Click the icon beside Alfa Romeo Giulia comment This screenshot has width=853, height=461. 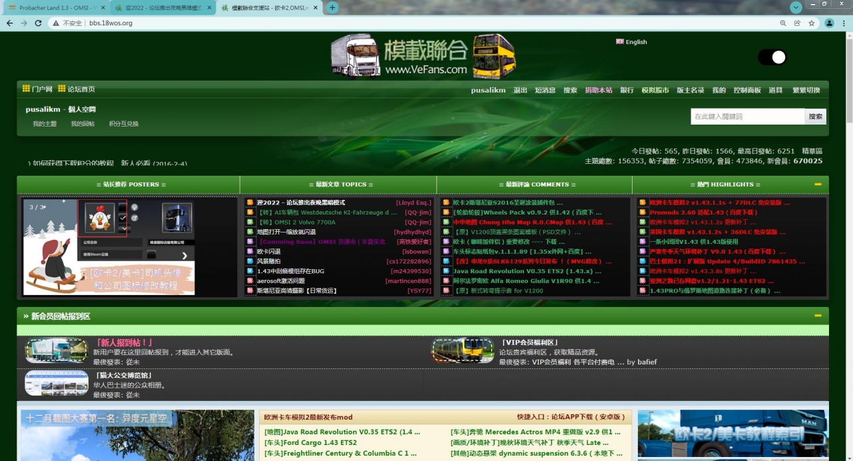click(x=445, y=281)
